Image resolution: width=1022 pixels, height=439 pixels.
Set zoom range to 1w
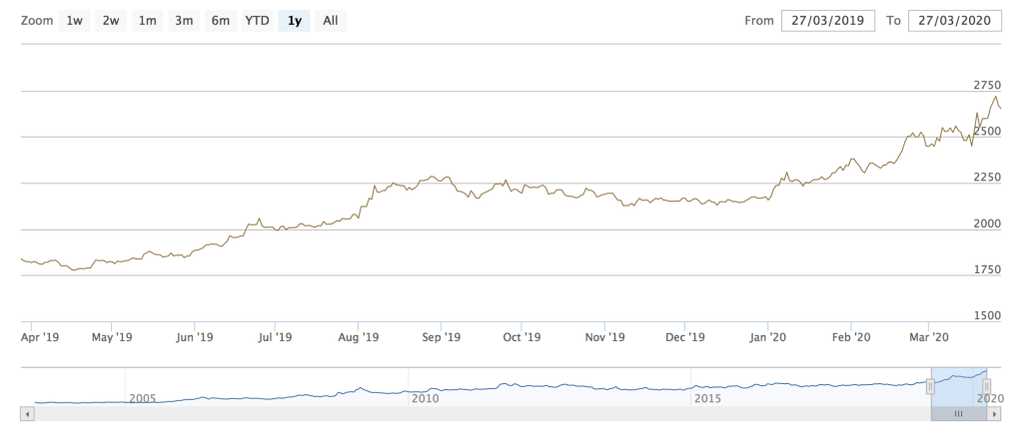[x=74, y=21]
